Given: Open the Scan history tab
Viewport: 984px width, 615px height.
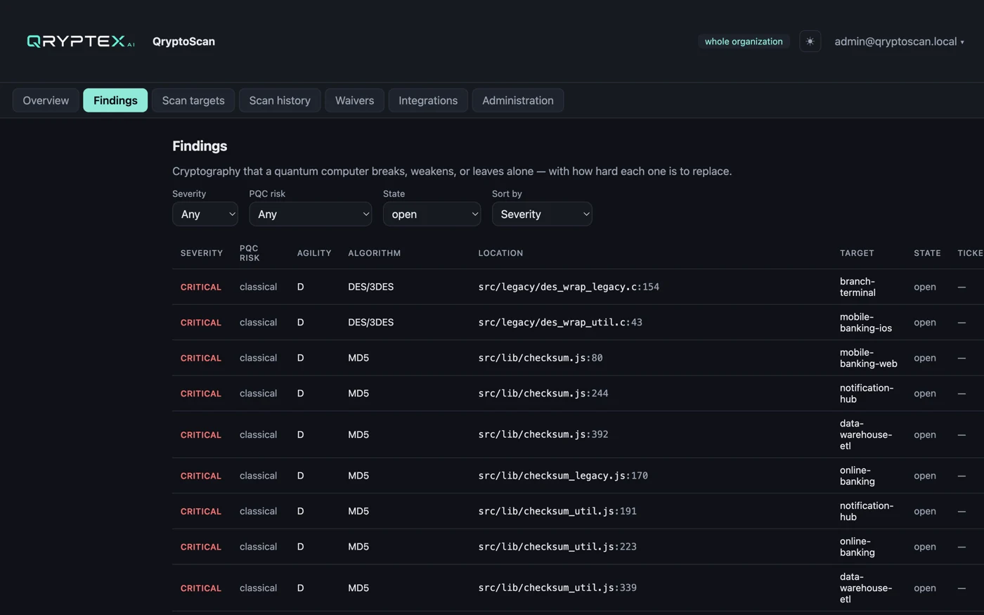Looking at the screenshot, I should click(280, 101).
